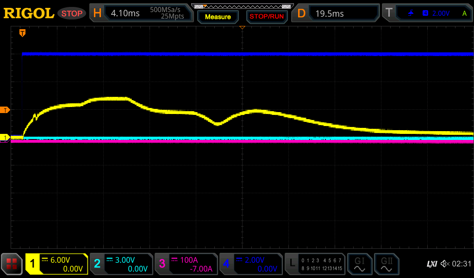The width and height of the screenshot is (474, 278).
Task: Open the delay D 19.5ms settings
Action: 337,13
